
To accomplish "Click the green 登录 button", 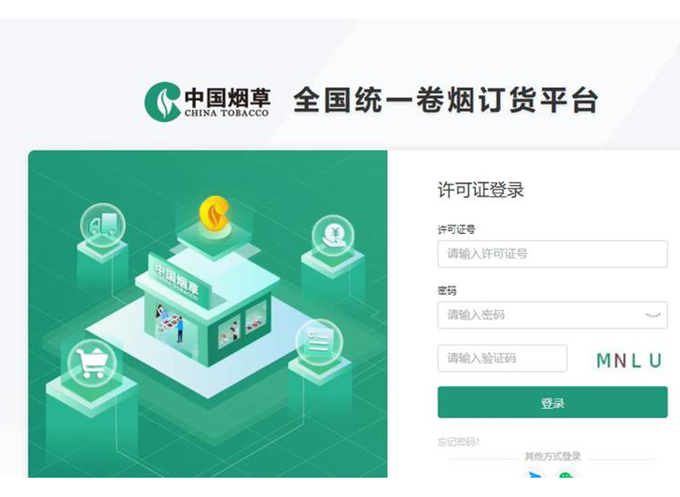I will pos(552,403).
